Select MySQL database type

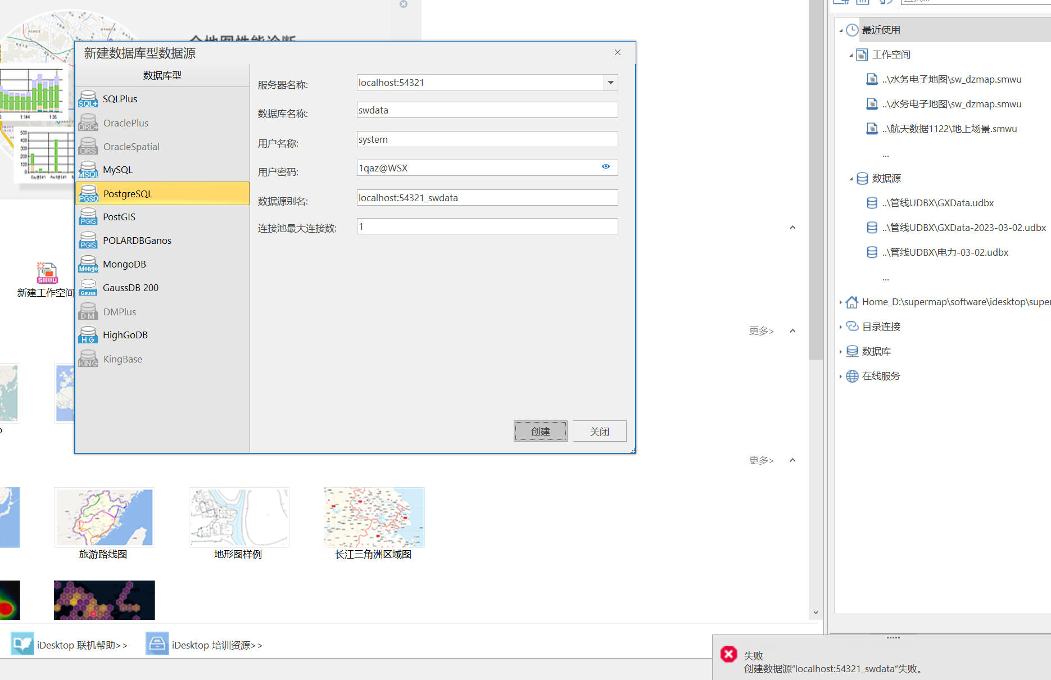click(x=162, y=170)
